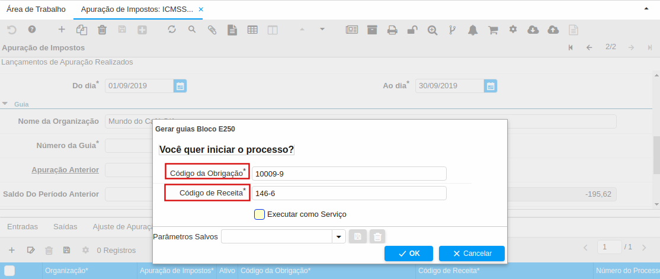The image size is (660, 279).
Task: Click save icon beside Parâmetros Salvos
Action: 358,237
